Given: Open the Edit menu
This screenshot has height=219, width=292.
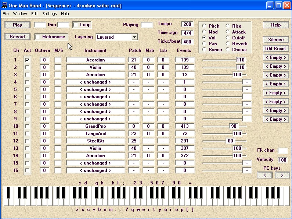Looking at the screenshot, I should click(35, 14).
